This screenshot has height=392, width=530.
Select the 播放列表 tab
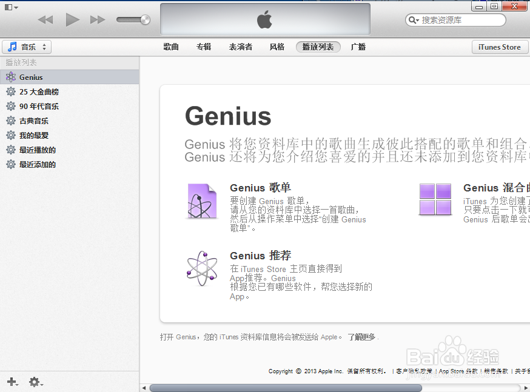(318, 47)
